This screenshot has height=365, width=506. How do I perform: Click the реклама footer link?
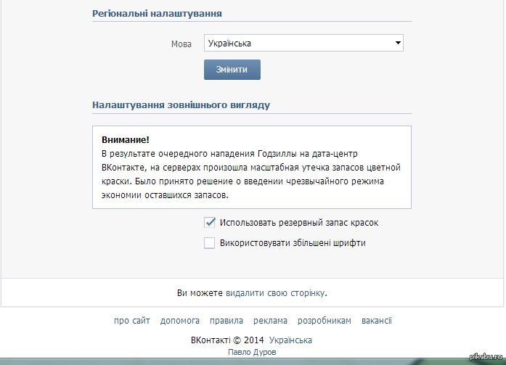pos(270,321)
